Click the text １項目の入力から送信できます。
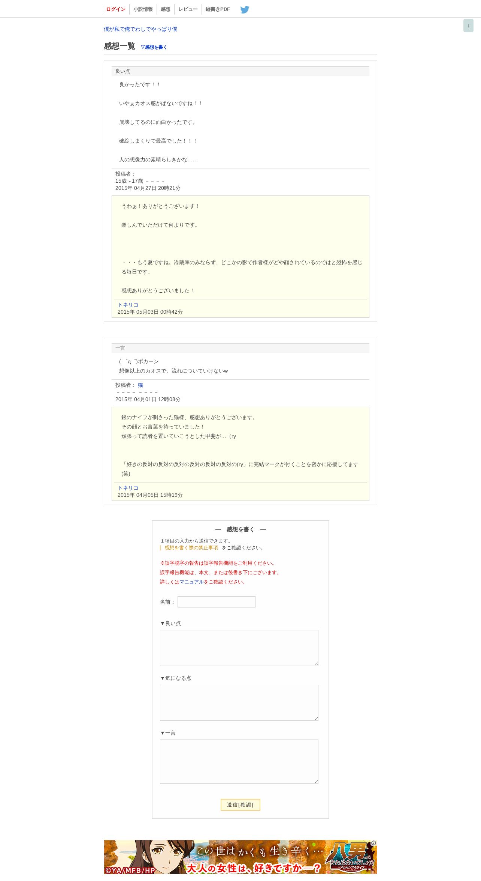This screenshot has height=881, width=481. pos(196,541)
